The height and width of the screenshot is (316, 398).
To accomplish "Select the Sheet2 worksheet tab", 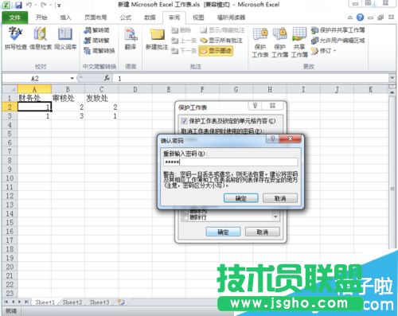I will [x=72, y=302].
